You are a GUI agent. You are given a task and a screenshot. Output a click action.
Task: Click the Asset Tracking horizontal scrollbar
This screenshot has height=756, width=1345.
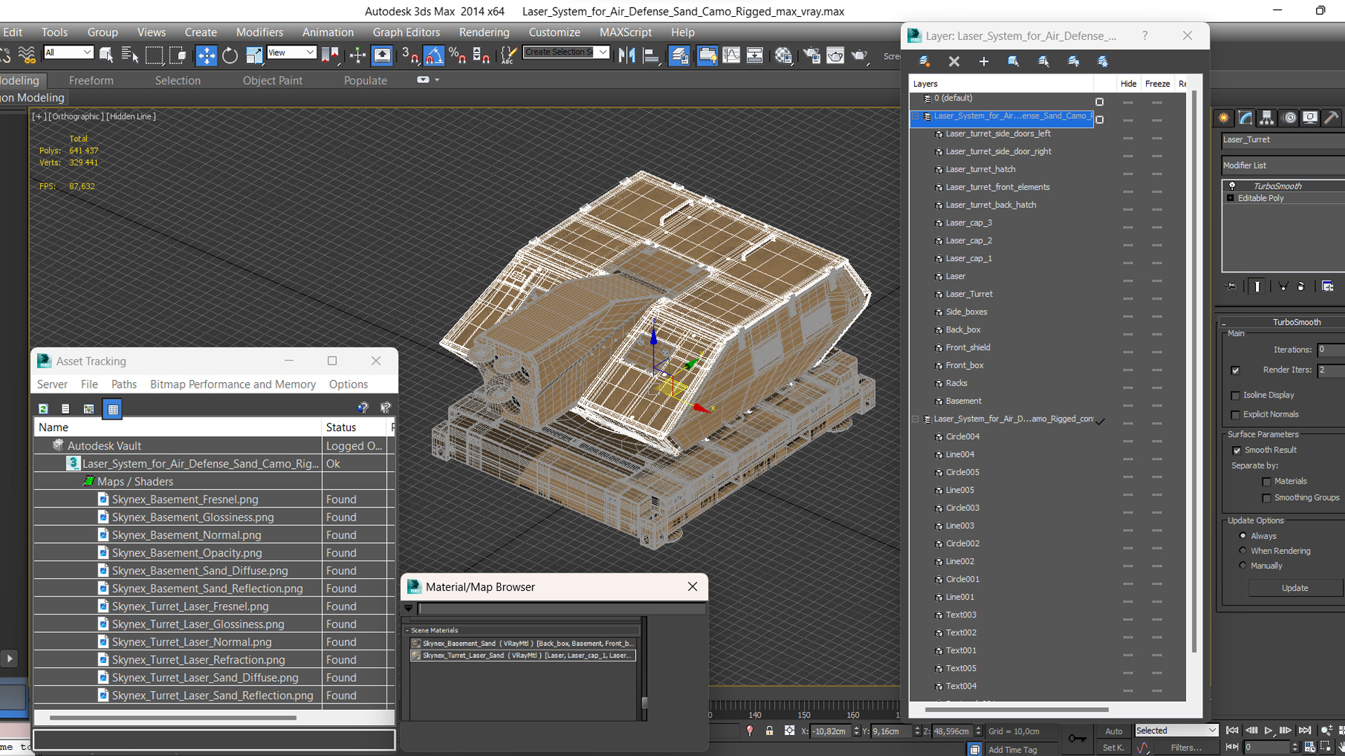(173, 717)
